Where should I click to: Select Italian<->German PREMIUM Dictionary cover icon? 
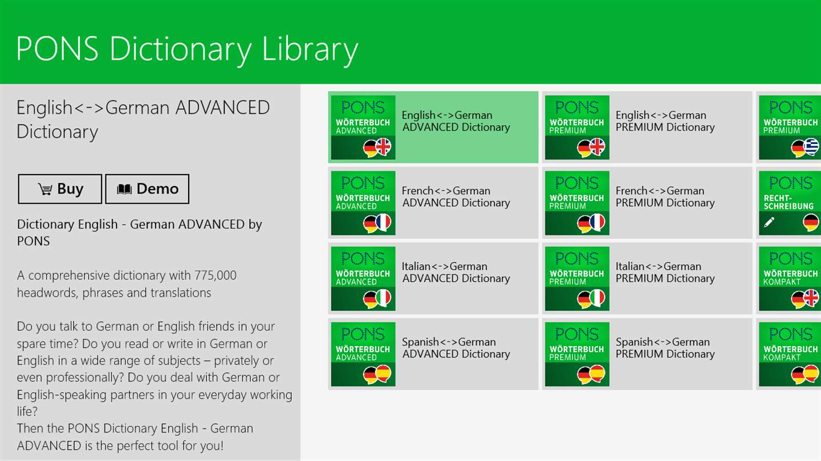click(x=577, y=279)
